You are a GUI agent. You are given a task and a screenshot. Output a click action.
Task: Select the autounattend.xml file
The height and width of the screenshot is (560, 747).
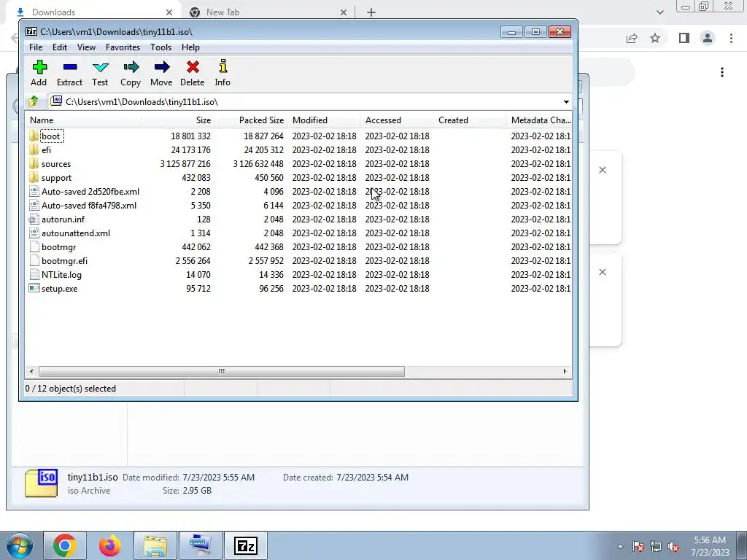point(76,233)
